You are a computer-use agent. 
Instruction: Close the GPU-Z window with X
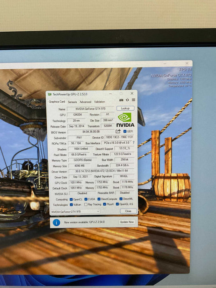[132, 93]
